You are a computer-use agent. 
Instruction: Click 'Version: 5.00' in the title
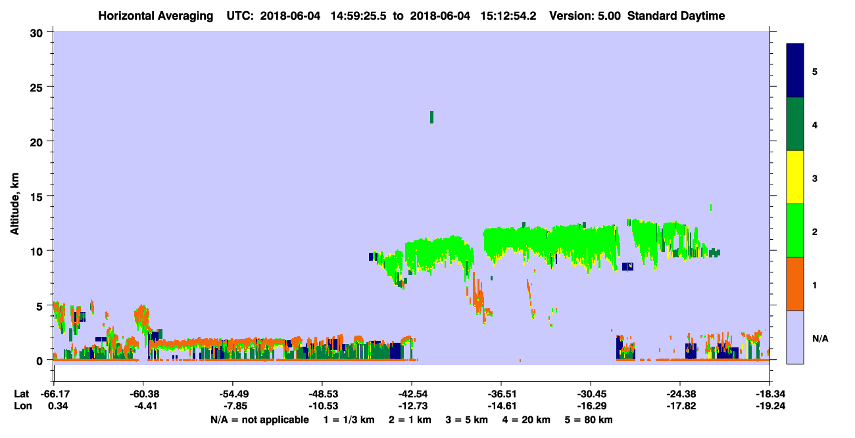(586, 16)
